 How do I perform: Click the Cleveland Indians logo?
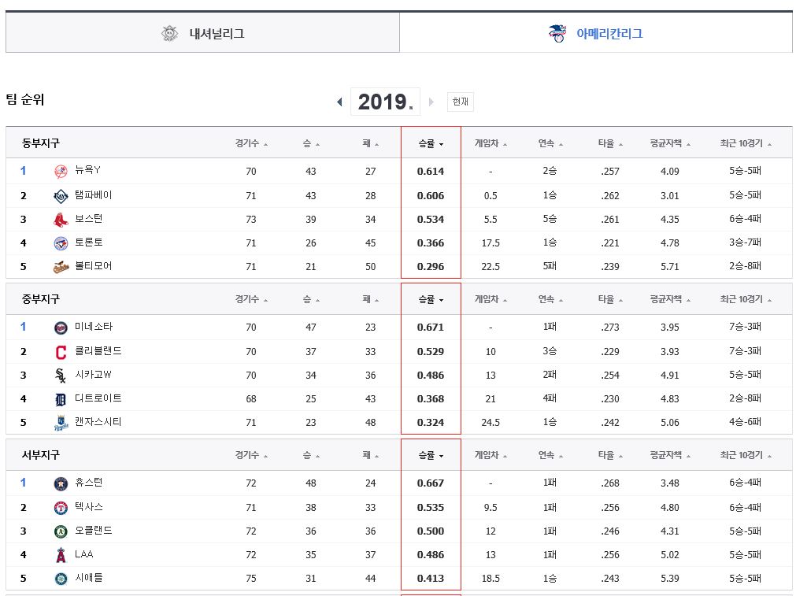click(61, 352)
